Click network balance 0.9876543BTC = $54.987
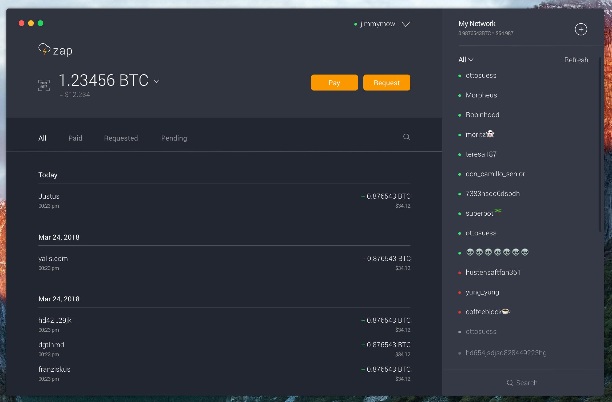This screenshot has height=402, width=612. tap(486, 34)
